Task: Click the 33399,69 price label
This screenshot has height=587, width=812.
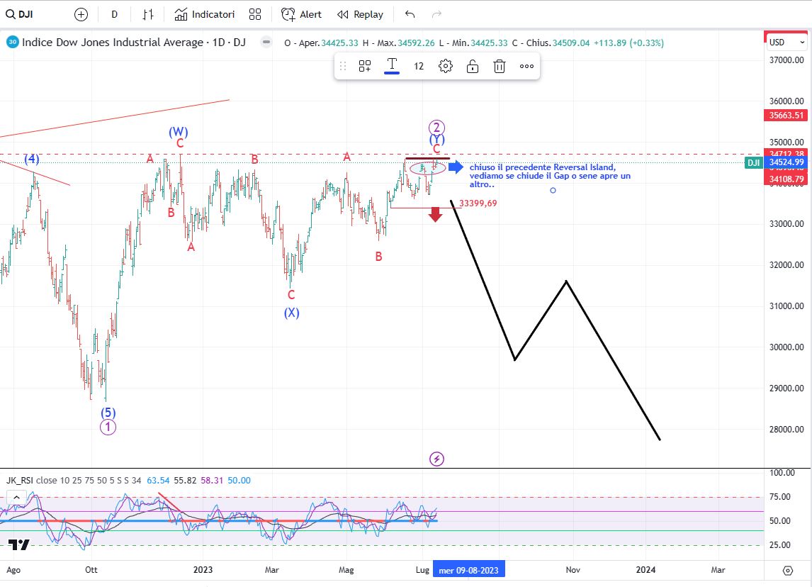Action: [478, 203]
